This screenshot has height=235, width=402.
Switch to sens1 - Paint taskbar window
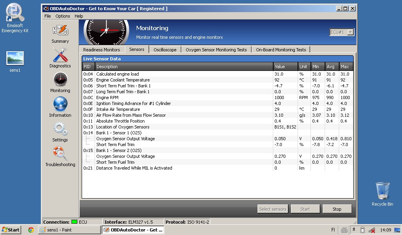69,230
